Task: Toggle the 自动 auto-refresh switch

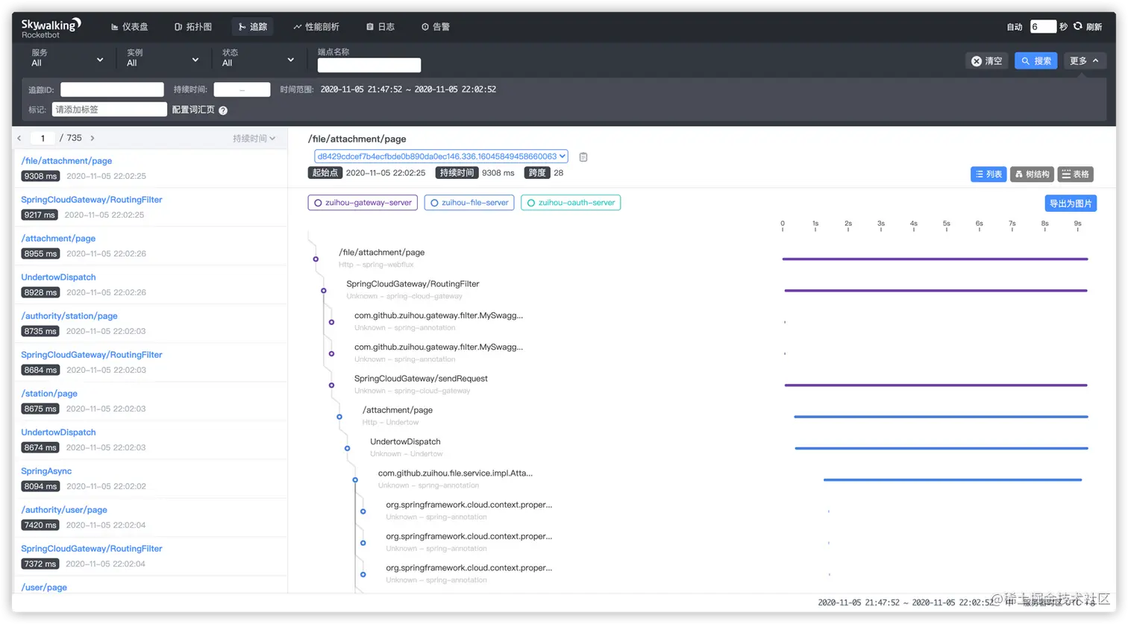Action: pyautogui.click(x=1015, y=27)
